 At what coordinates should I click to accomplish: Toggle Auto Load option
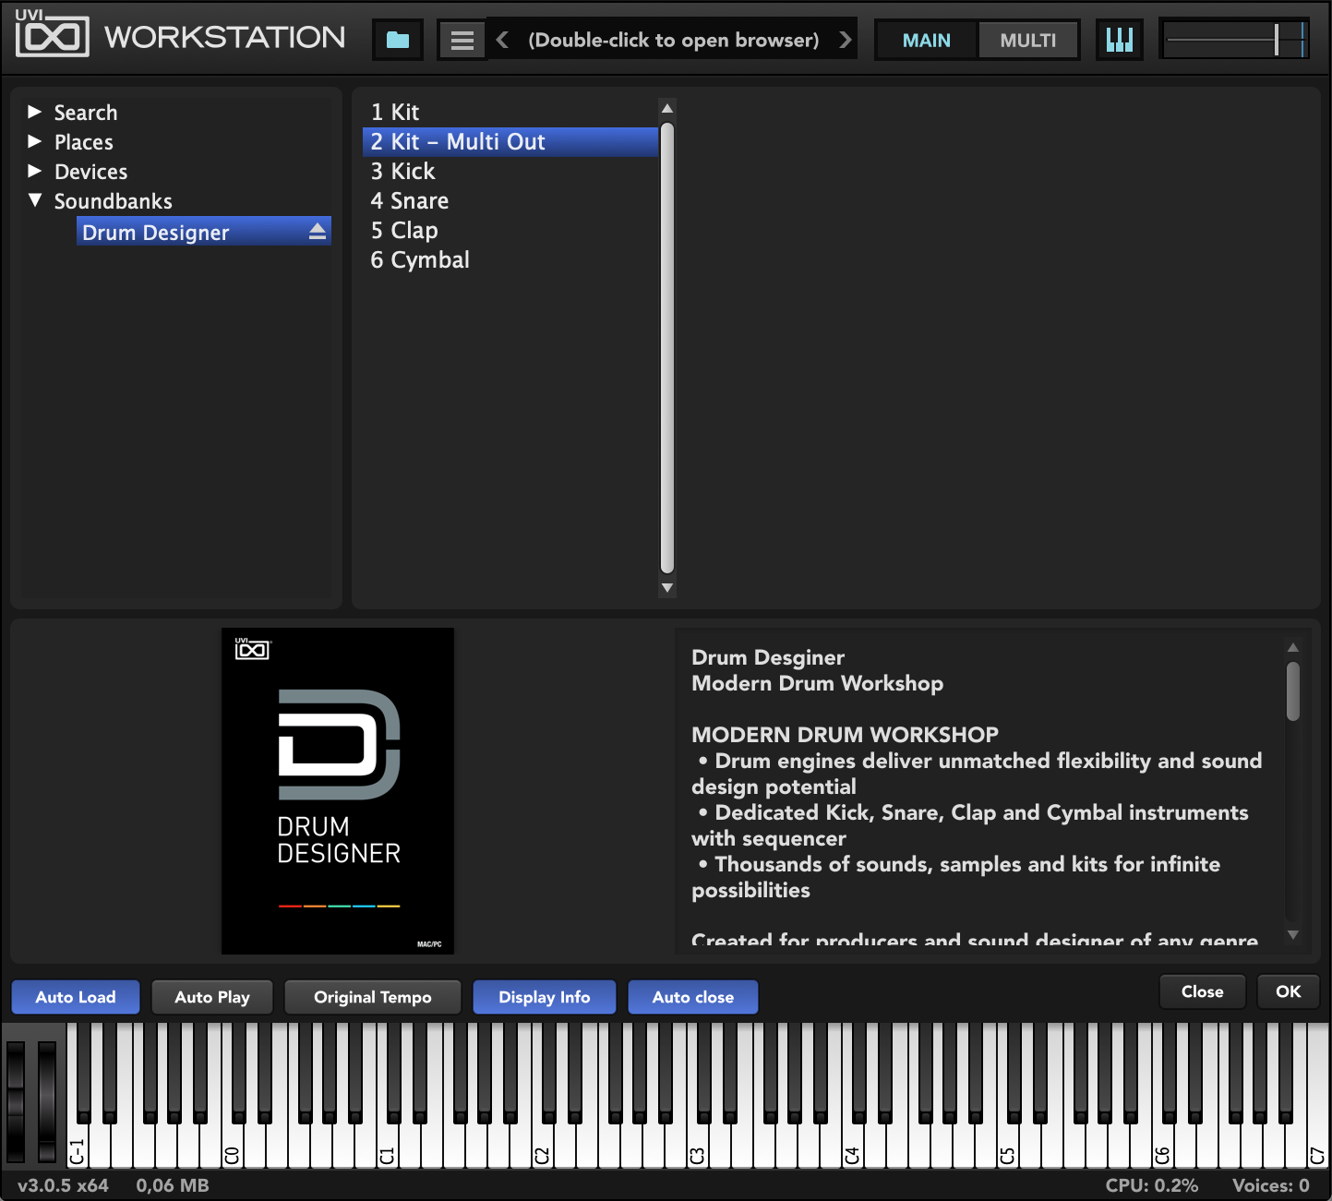pyautogui.click(x=76, y=997)
